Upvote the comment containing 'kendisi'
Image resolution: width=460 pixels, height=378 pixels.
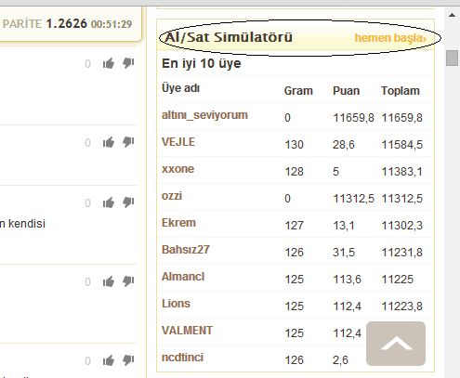(x=109, y=202)
